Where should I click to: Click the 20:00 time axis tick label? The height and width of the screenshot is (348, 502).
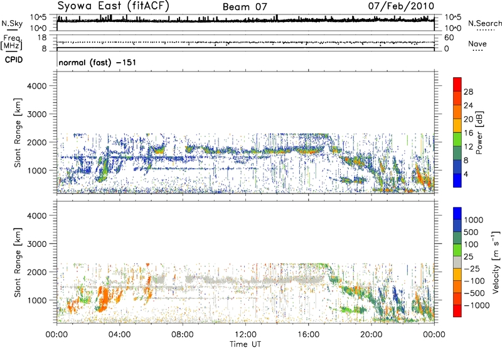pyautogui.click(x=371, y=335)
